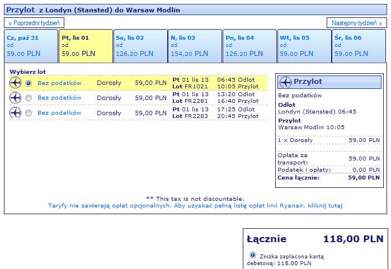
Task: Click Lot FR2281 flight number
Action: point(190,101)
